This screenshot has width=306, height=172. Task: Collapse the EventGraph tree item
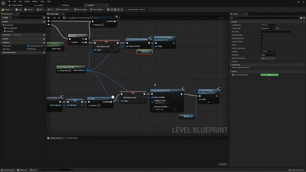(x=2, y=25)
